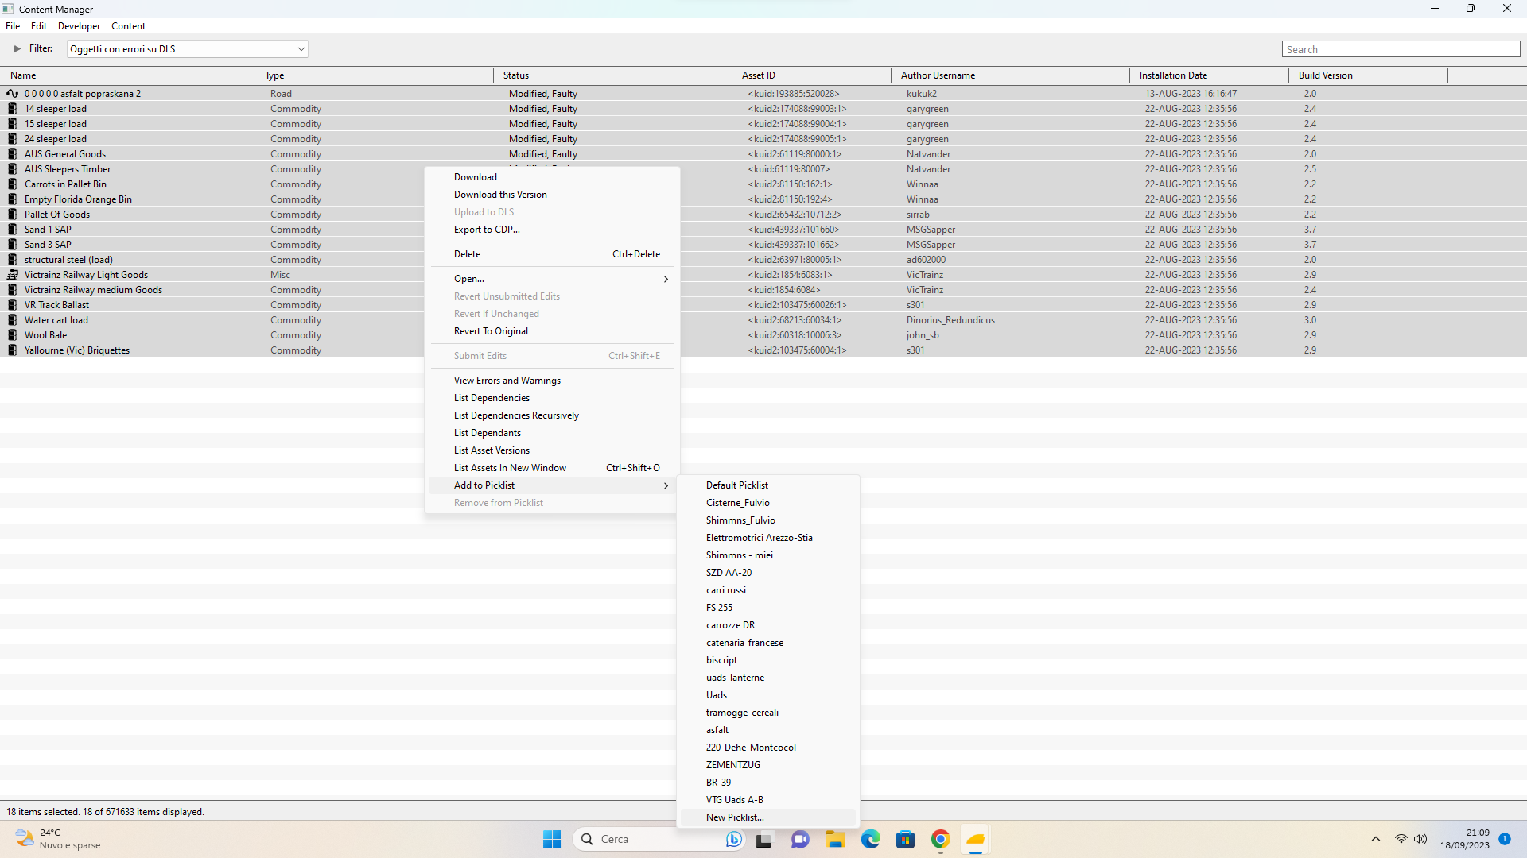The width and height of the screenshot is (1527, 858).
Task: Click the icon beside Water cart load
Action: (x=12, y=320)
